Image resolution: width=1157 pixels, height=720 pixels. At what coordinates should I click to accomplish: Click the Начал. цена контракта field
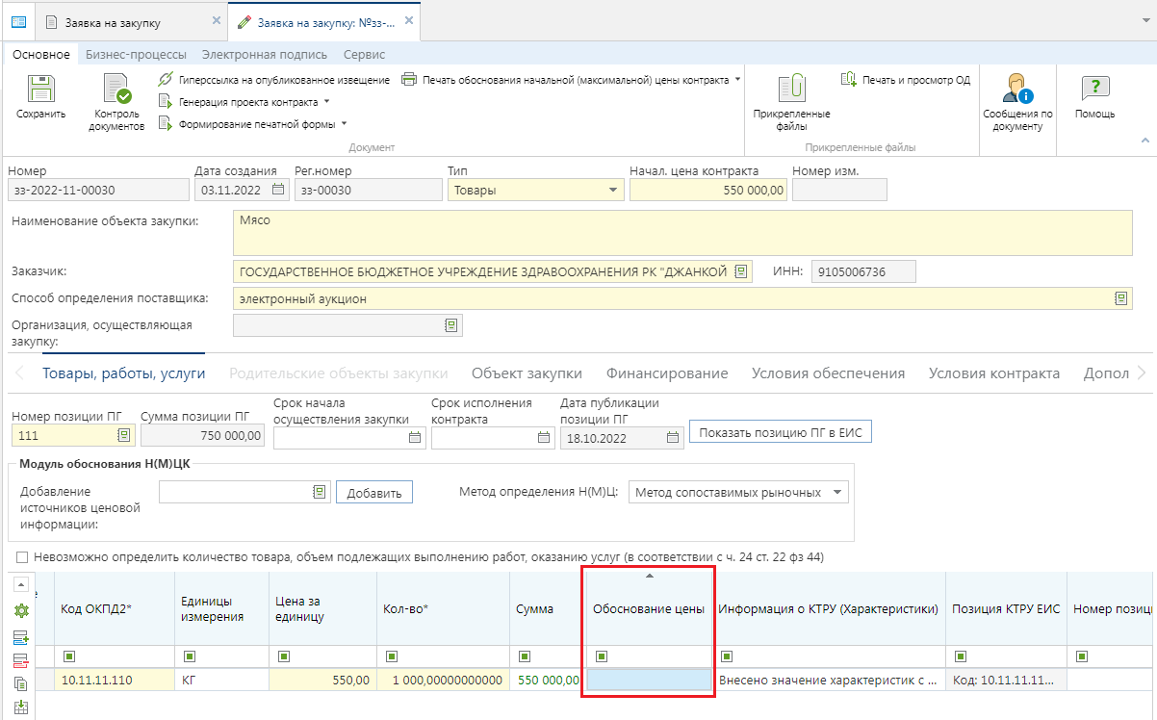(x=708, y=191)
